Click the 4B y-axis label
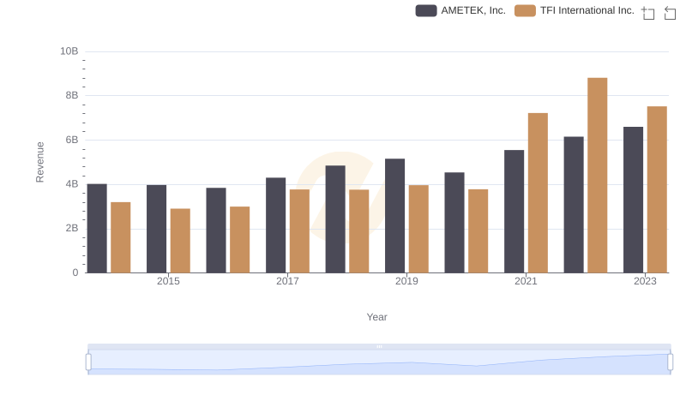This screenshot has height=395, width=686. (x=72, y=184)
